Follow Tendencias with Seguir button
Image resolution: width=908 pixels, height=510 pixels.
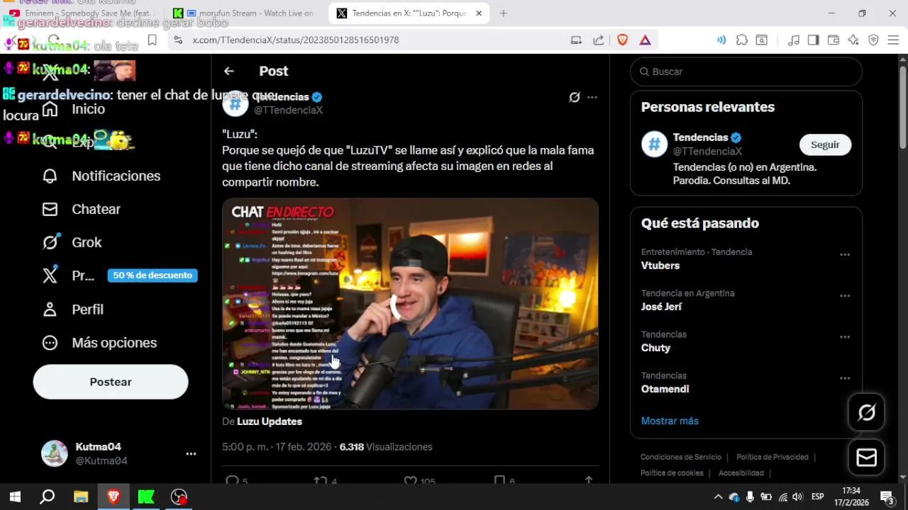[x=825, y=144]
